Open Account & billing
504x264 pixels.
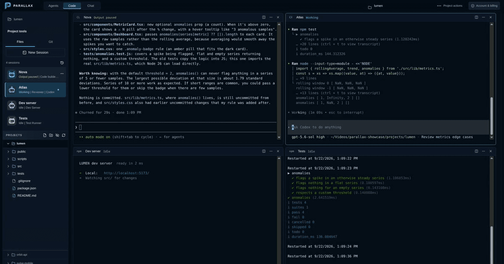coord(484,6)
